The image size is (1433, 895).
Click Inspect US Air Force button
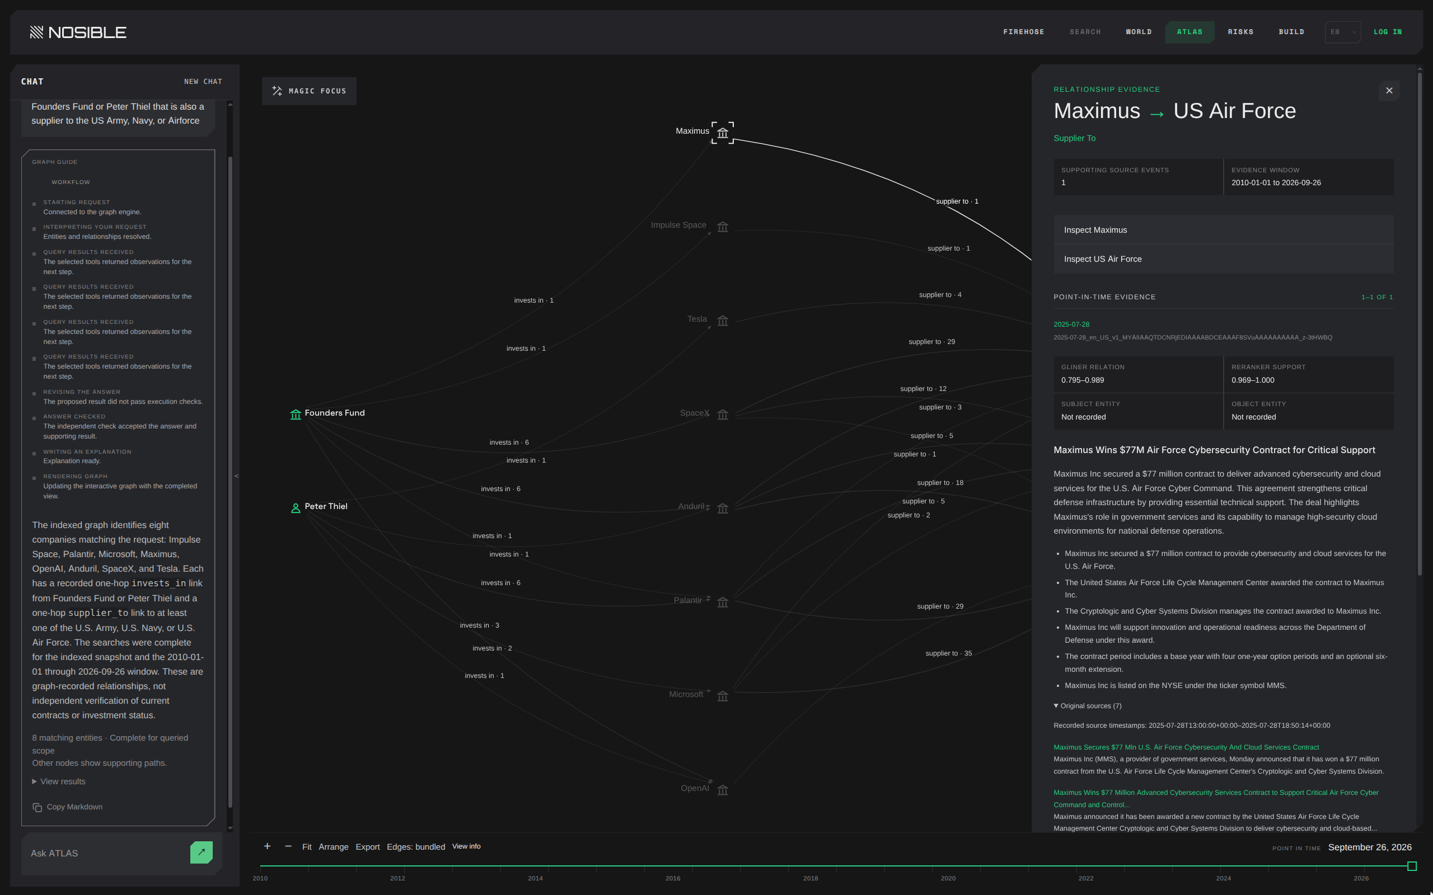point(1223,258)
